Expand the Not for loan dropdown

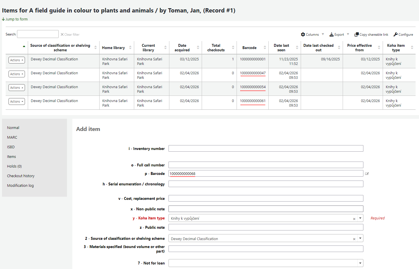[360, 263]
